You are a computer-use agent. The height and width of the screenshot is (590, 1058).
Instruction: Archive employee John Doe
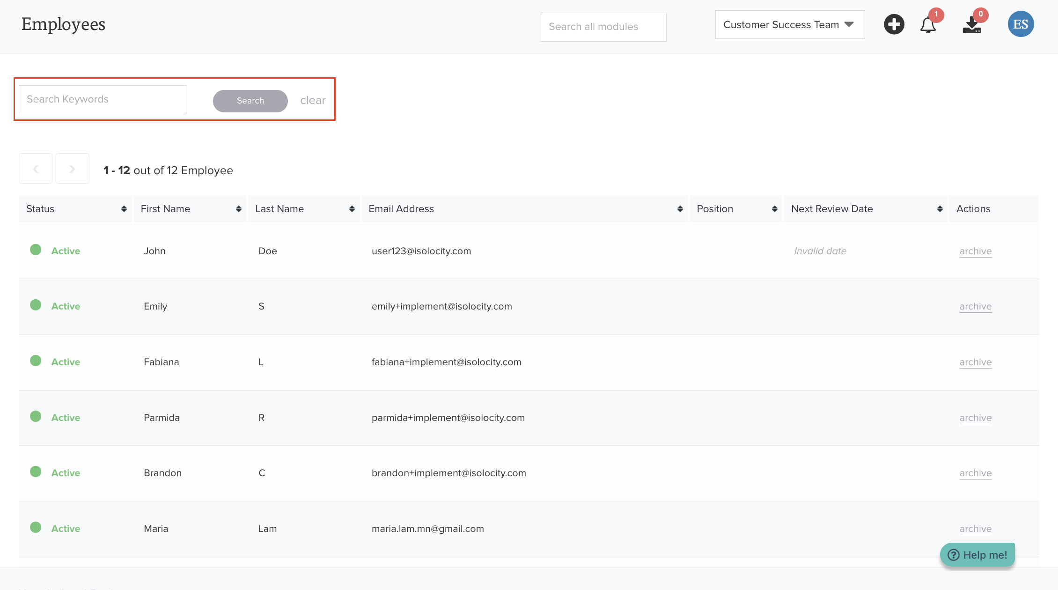coord(975,251)
